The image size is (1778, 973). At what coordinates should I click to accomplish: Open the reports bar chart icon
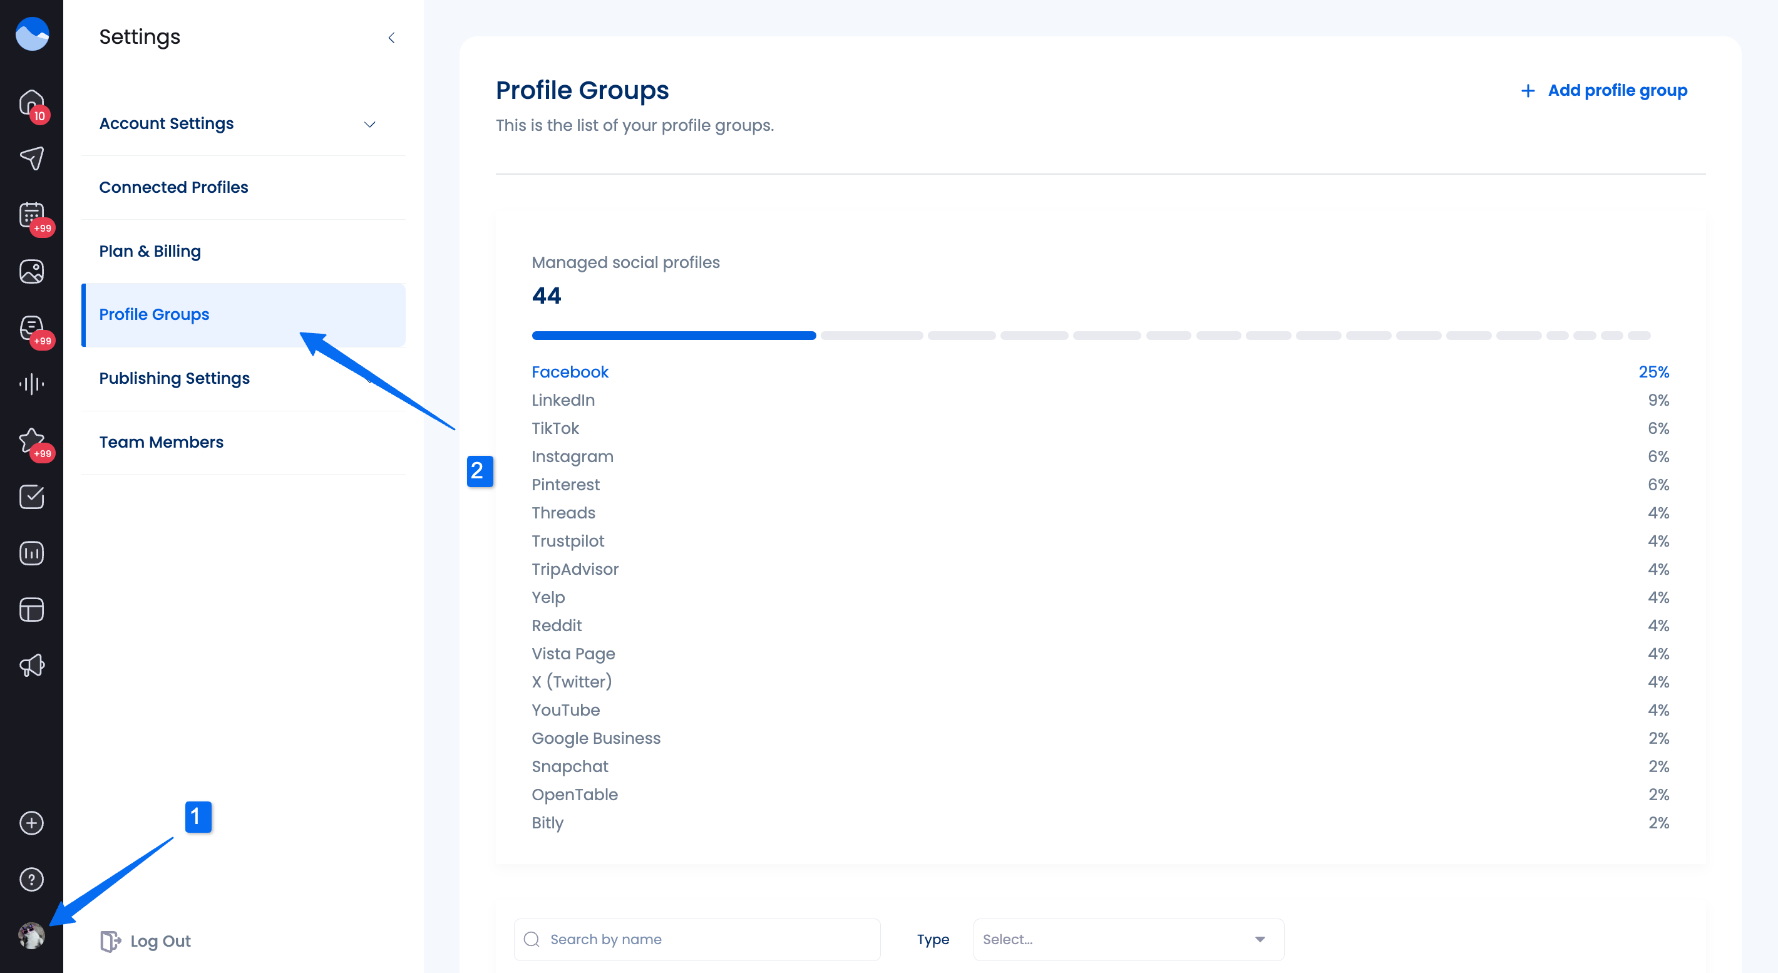(x=32, y=553)
